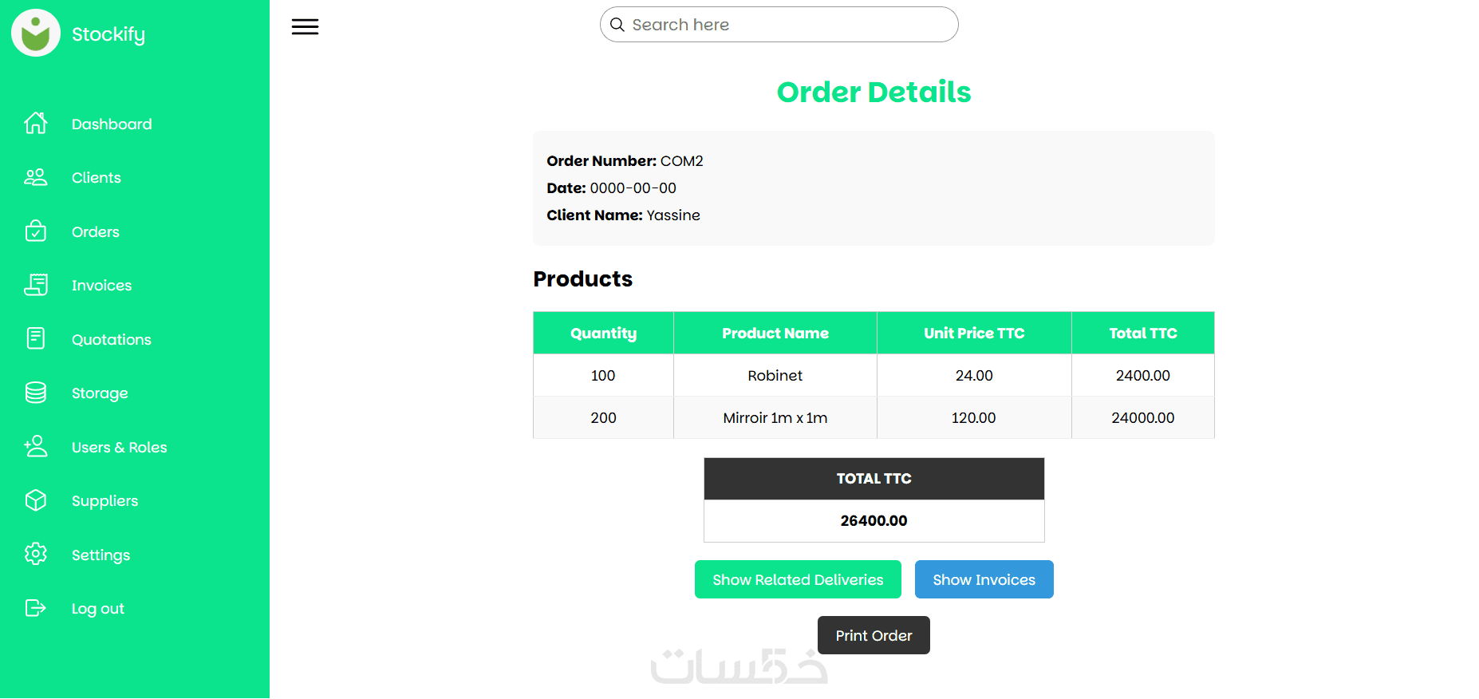Open the Users & Roles menu item
The width and height of the screenshot is (1479, 699).
(120, 448)
